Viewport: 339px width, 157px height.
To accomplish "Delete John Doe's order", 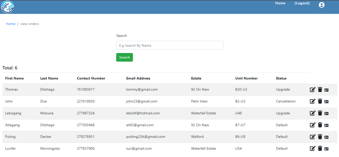I will pyautogui.click(x=320, y=101).
